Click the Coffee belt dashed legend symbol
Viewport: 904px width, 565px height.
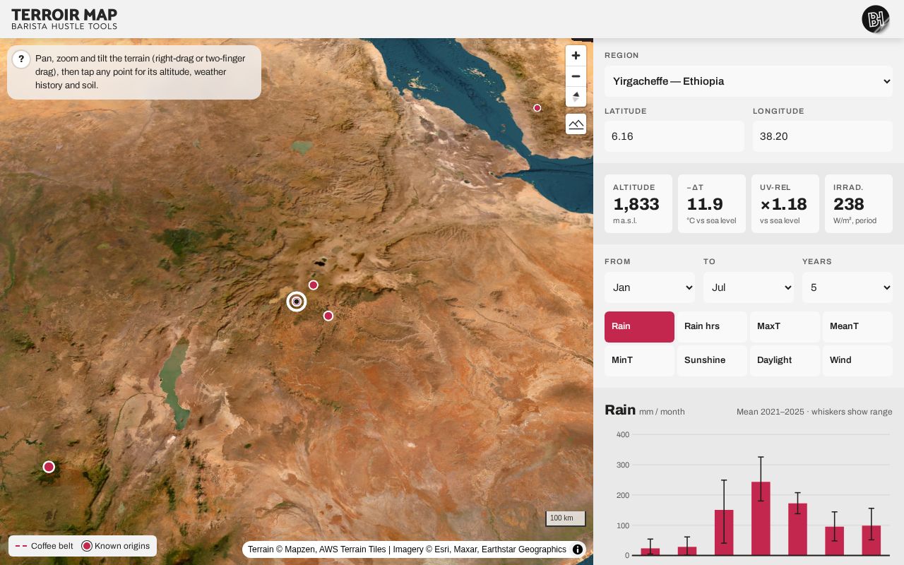(x=21, y=546)
